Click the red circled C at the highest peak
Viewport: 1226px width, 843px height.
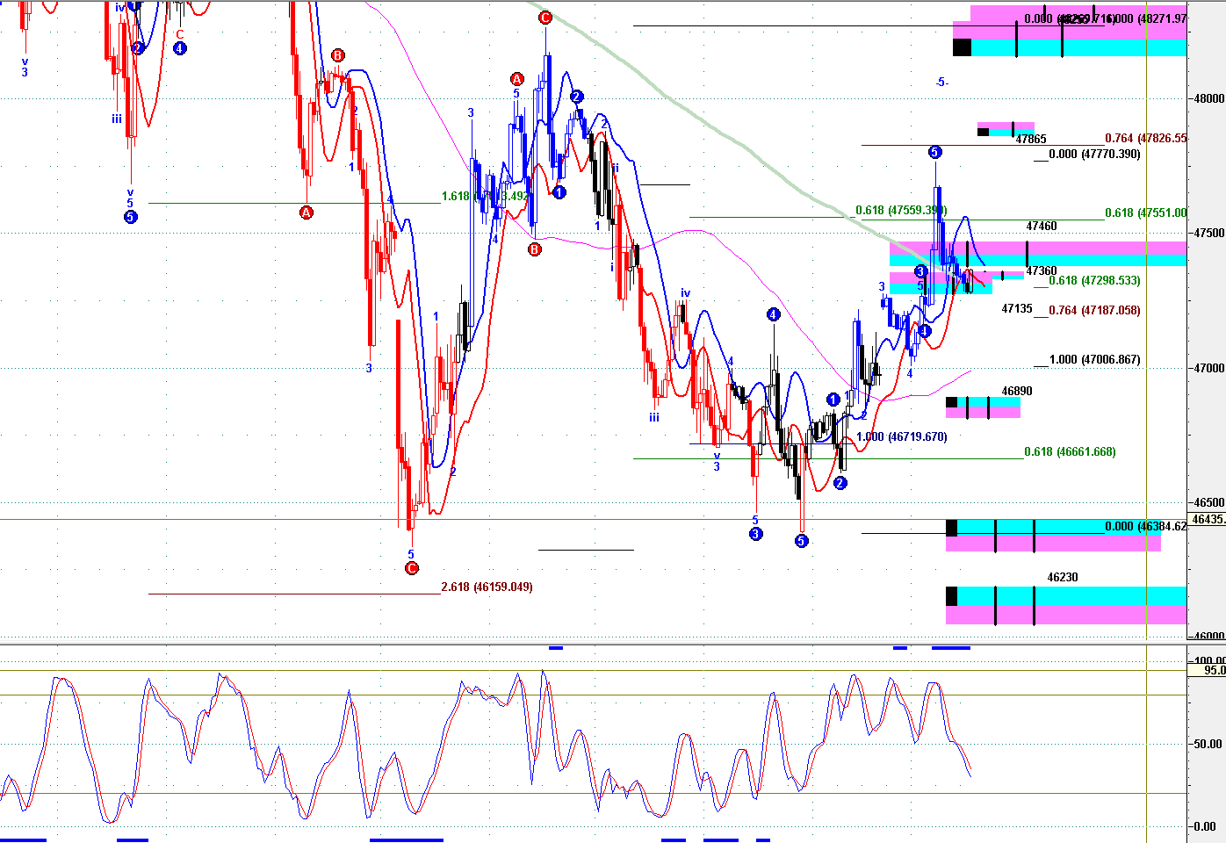544,18
